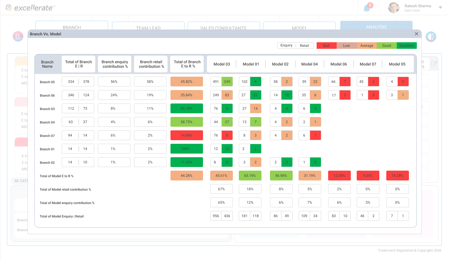The image size is (449, 262).
Task: Click the red Bad legend swatch
Action: click(x=326, y=46)
